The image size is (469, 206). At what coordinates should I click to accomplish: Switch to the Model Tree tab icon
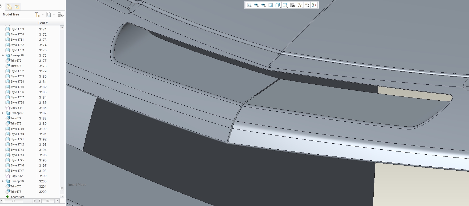[x=2, y=7]
